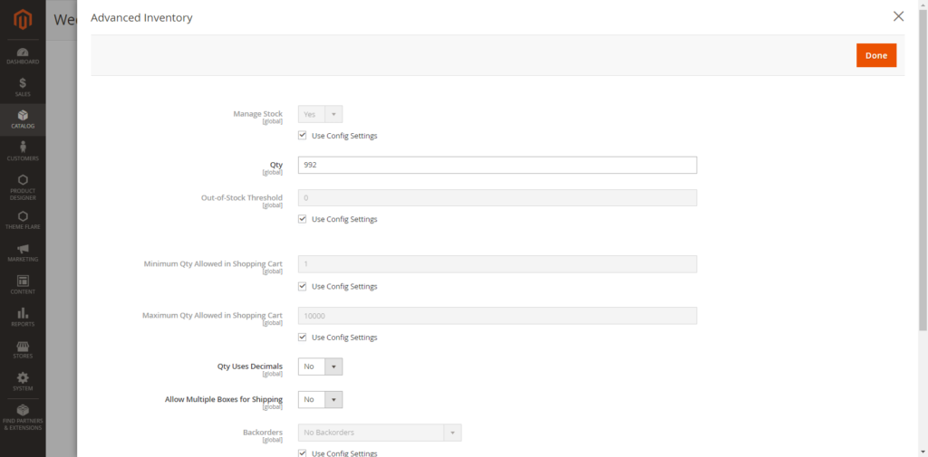Viewport: 928px width, 457px height.
Task: Click the Magento logo icon
Action: pos(23,19)
